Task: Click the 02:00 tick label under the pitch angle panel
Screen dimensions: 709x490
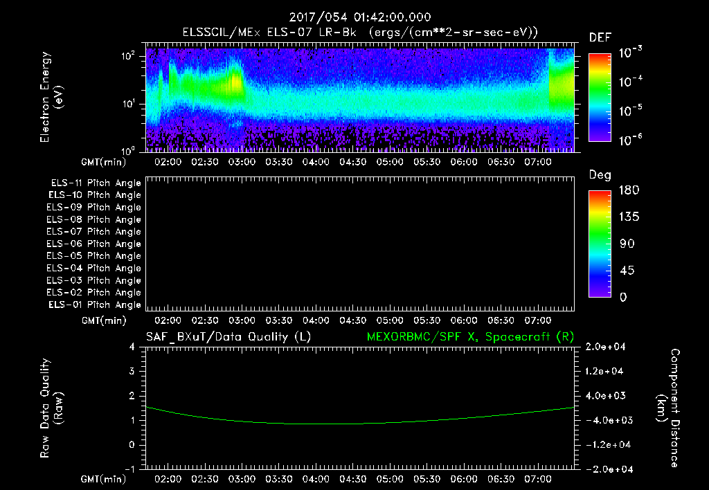Action: point(168,320)
